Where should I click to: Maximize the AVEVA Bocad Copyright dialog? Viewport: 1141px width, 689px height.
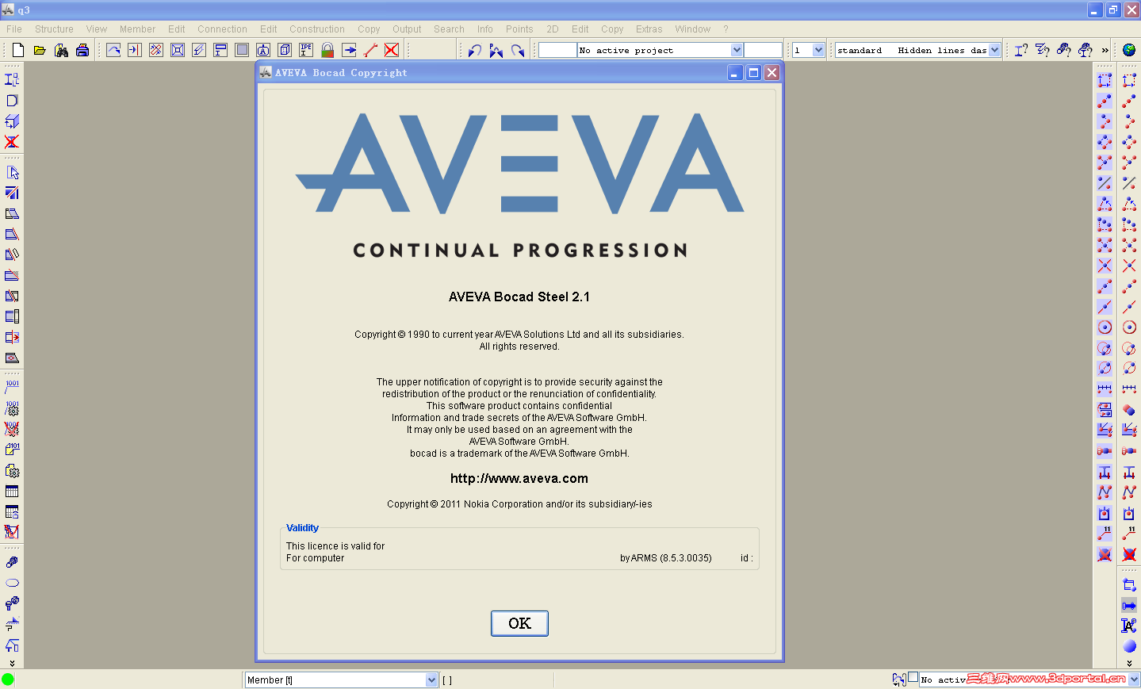[753, 73]
